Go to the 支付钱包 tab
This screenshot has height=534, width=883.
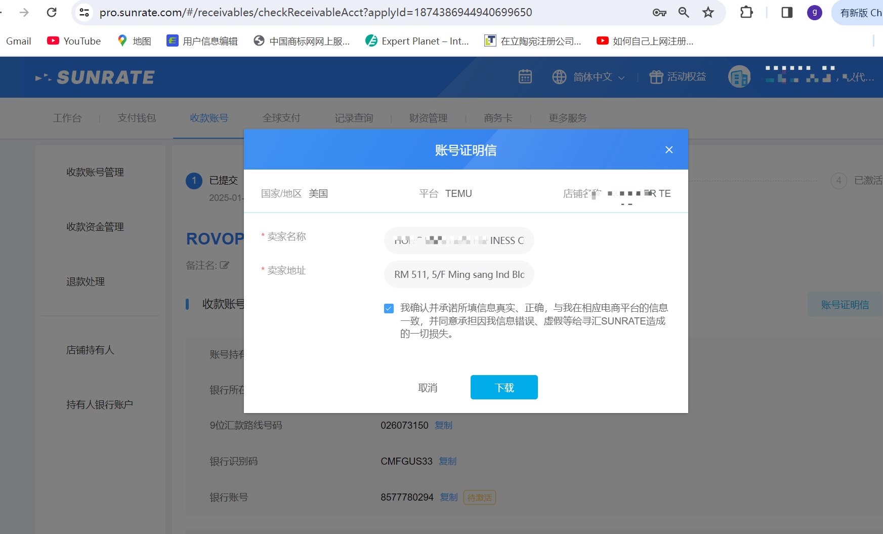pos(137,118)
